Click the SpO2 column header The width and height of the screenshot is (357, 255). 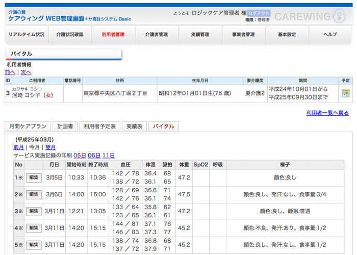(201, 165)
